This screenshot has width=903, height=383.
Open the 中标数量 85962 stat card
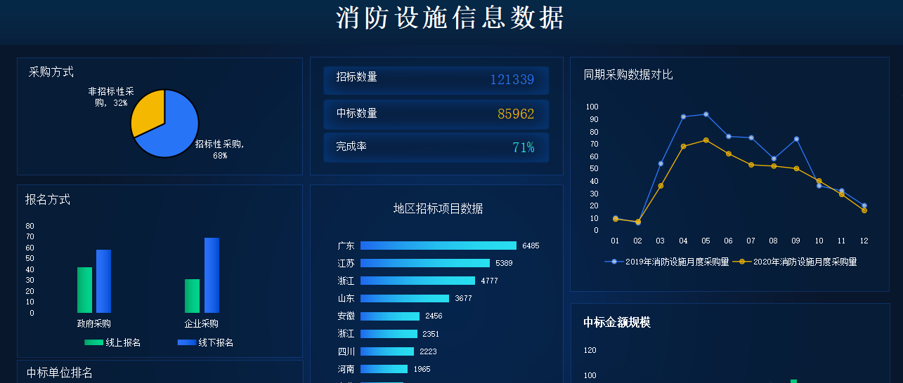click(x=436, y=114)
